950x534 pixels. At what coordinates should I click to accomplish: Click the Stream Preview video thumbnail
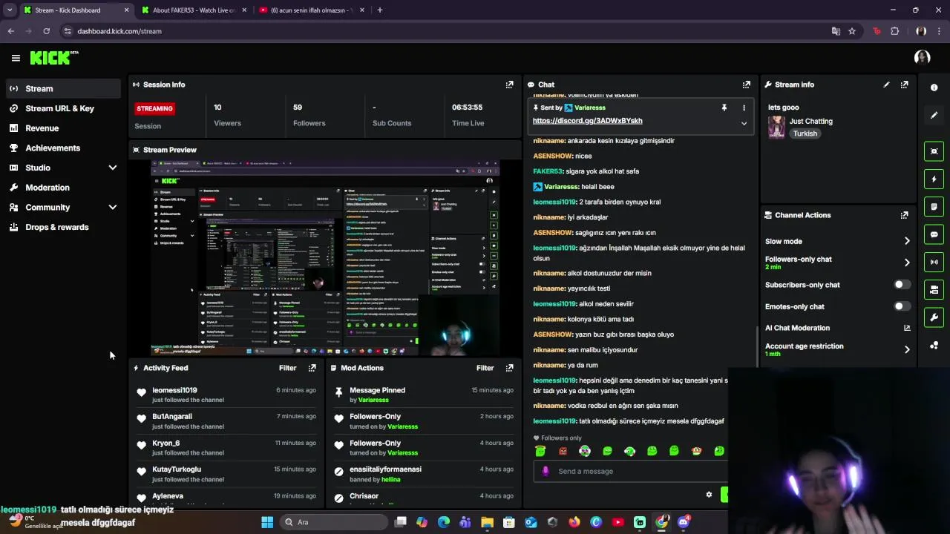325,258
